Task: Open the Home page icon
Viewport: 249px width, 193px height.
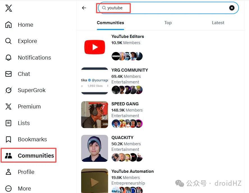Action: point(9,25)
